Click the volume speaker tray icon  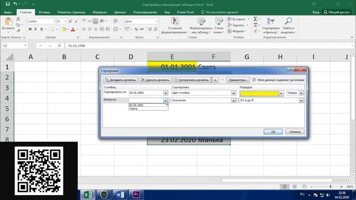click(328, 195)
